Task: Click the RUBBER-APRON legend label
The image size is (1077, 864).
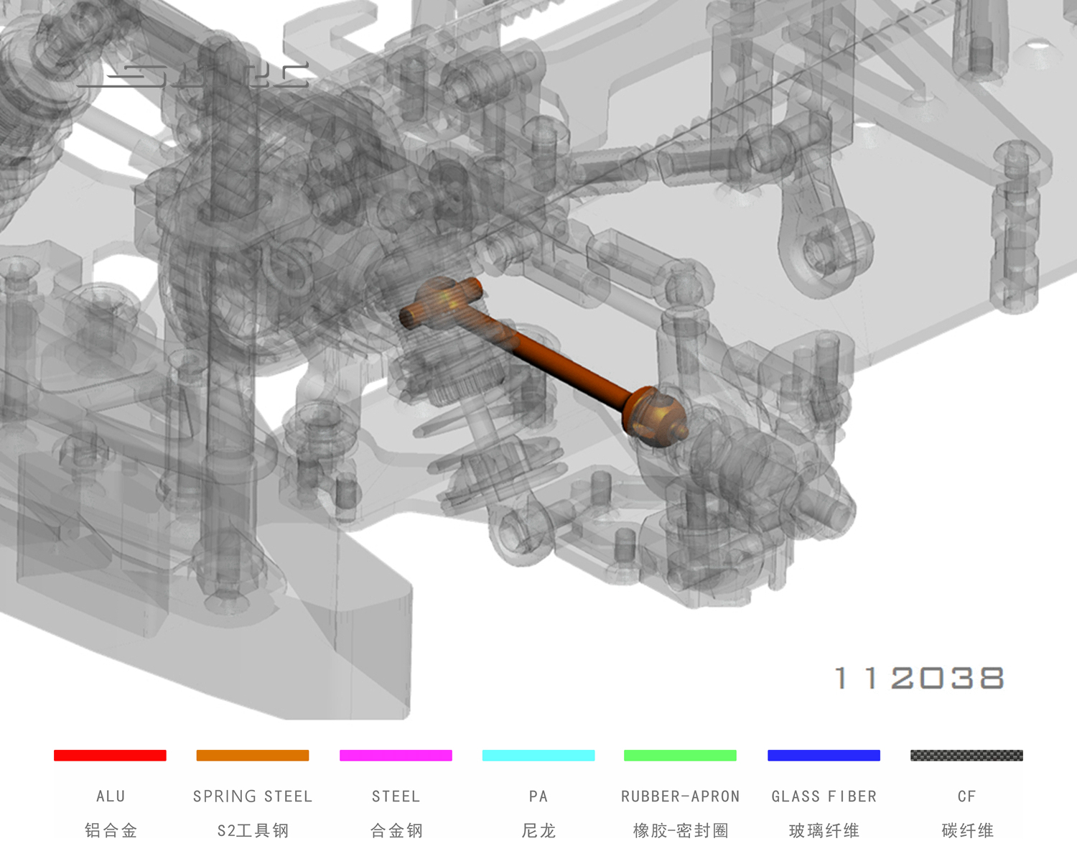Action: tap(680, 796)
